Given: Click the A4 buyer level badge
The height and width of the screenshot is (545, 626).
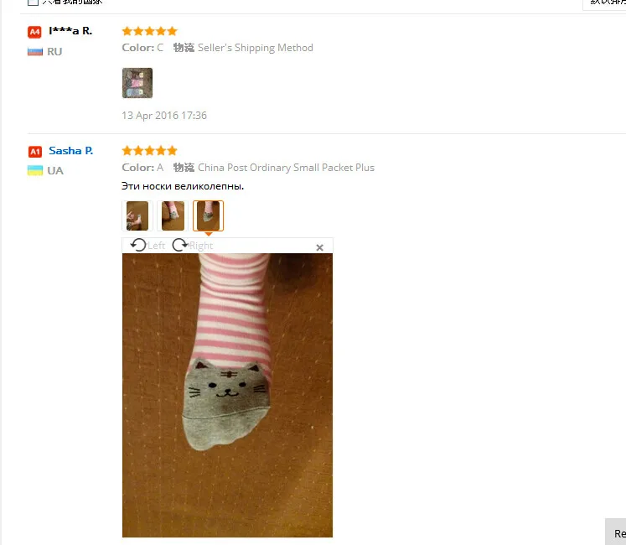Looking at the screenshot, I should tap(34, 32).
